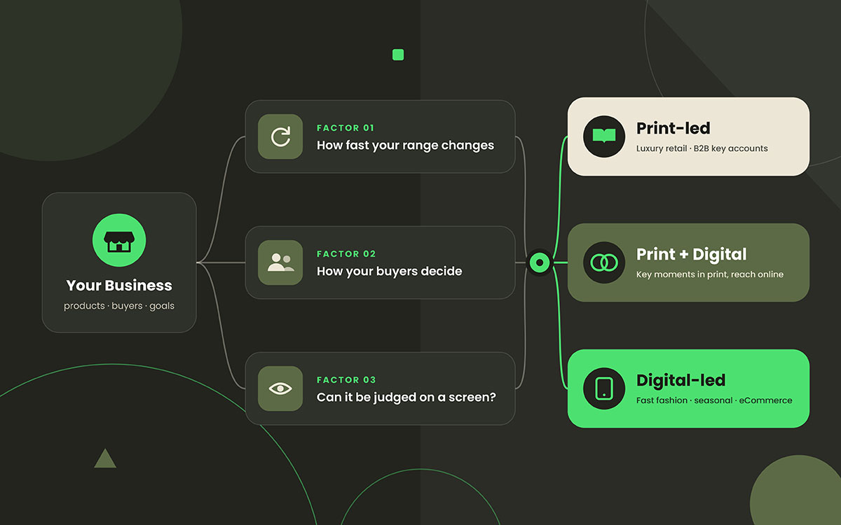
Task: Click 'Luxury retail · B2B key accounts' caption
Action: pos(702,148)
